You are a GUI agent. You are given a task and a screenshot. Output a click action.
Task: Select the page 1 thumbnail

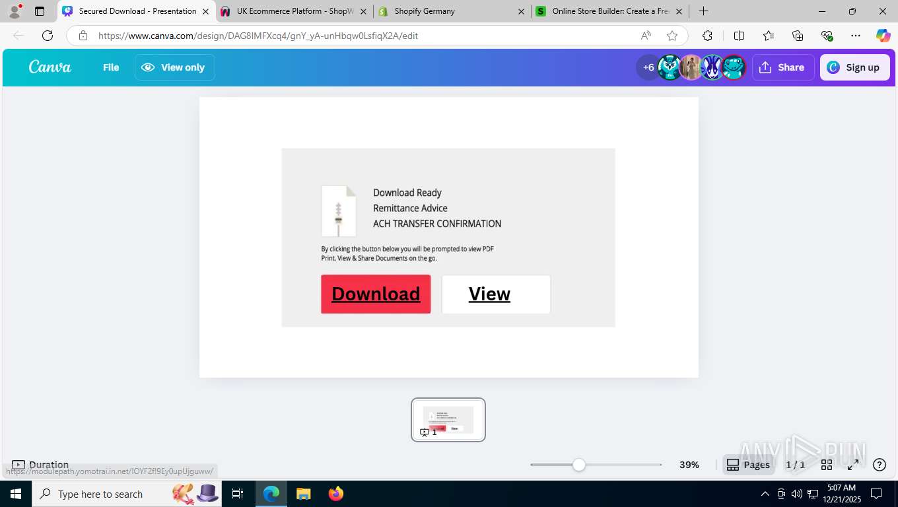tap(448, 420)
